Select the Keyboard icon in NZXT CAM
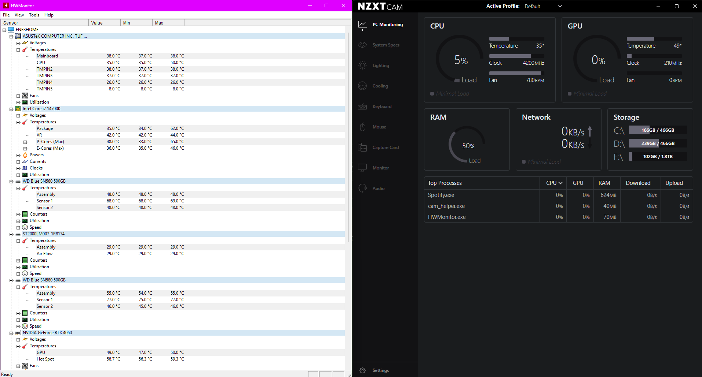Screen dimensions: 702x377 coord(362,107)
